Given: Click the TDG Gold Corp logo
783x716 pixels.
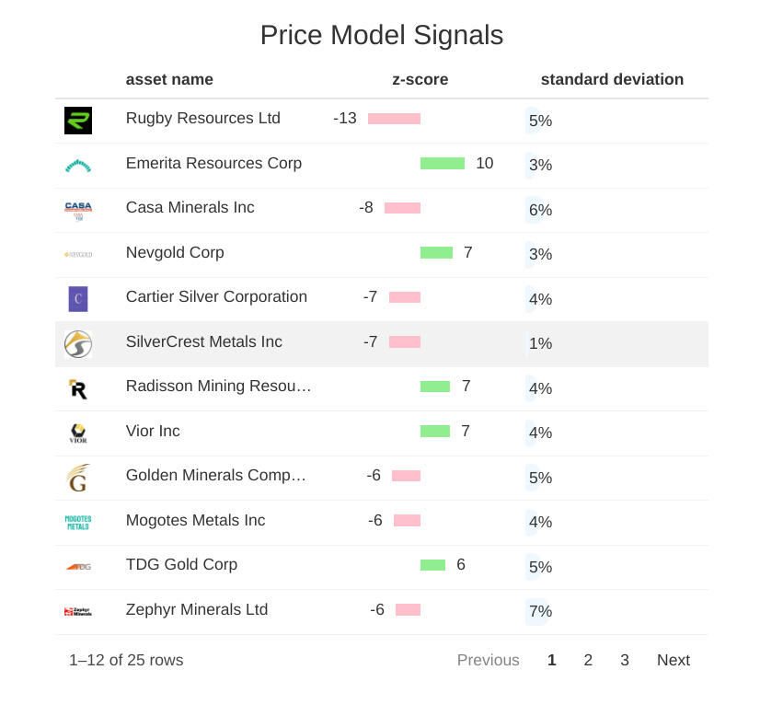Looking at the screenshot, I should tap(78, 567).
